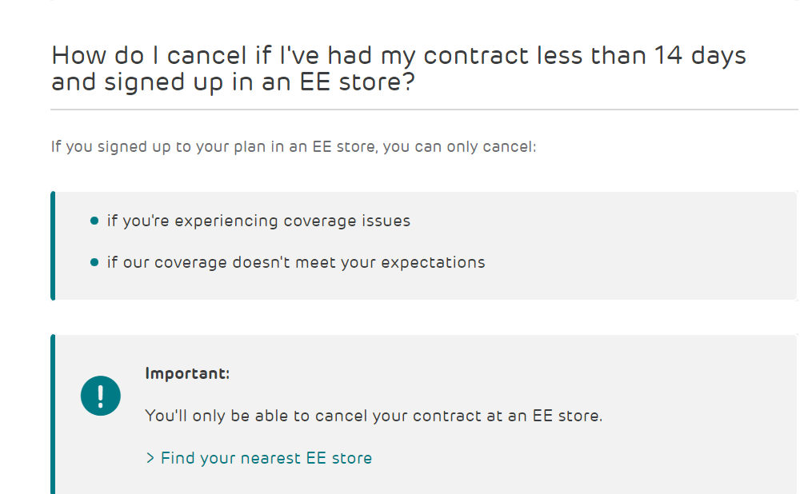Screen dimensions: 812x494
Task: Click the heading line ending 'EE store?'
Action: pyautogui.click(x=233, y=82)
